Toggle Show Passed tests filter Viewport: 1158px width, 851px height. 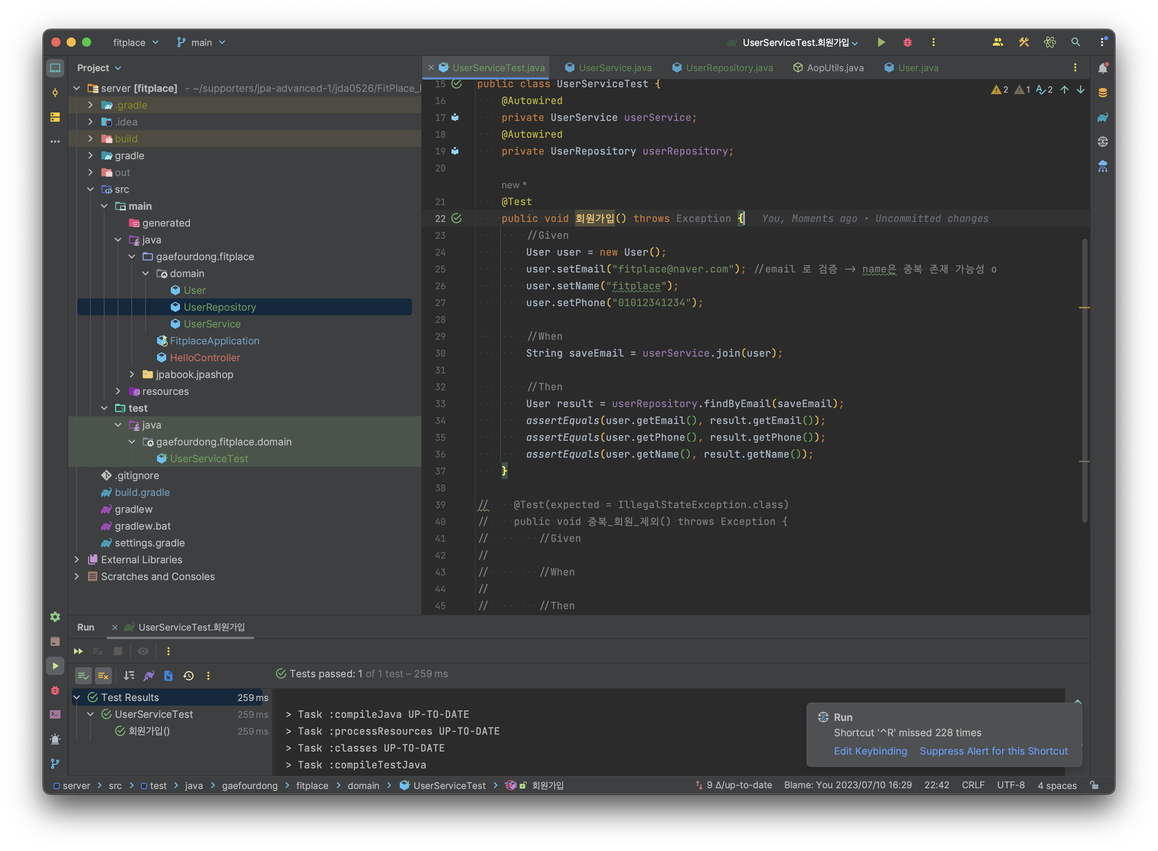point(83,676)
